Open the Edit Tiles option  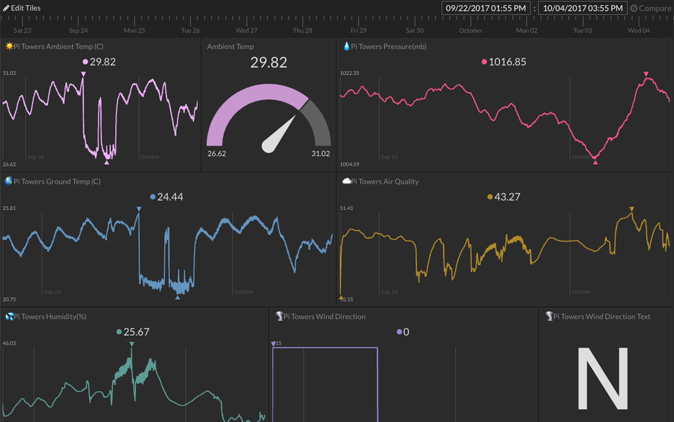pos(22,8)
